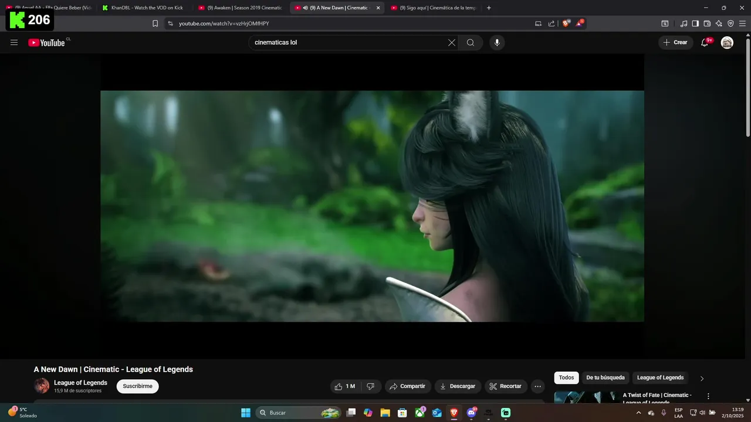This screenshot has width=751, height=422.
Task: Open Discord from the taskbar
Action: pyautogui.click(x=471, y=413)
